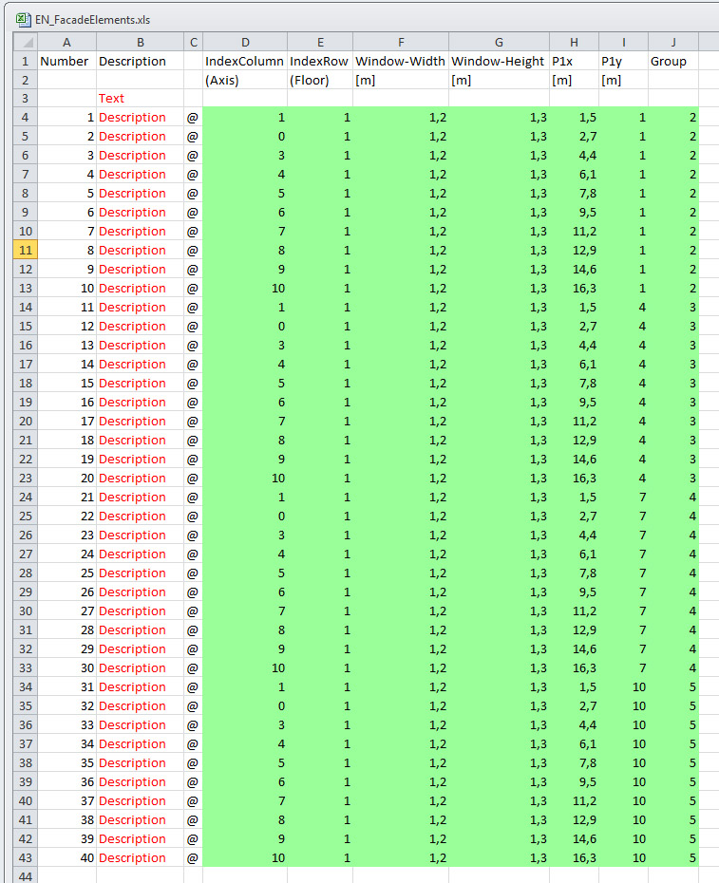Click the Number cell 40 in row 43
This screenshot has height=883, width=719.
click(x=66, y=857)
